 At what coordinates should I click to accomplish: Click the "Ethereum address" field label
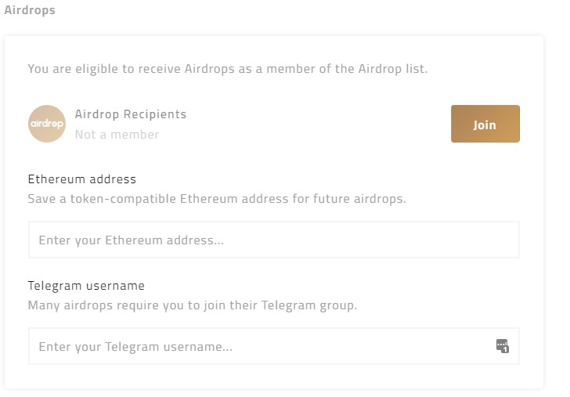pos(81,179)
